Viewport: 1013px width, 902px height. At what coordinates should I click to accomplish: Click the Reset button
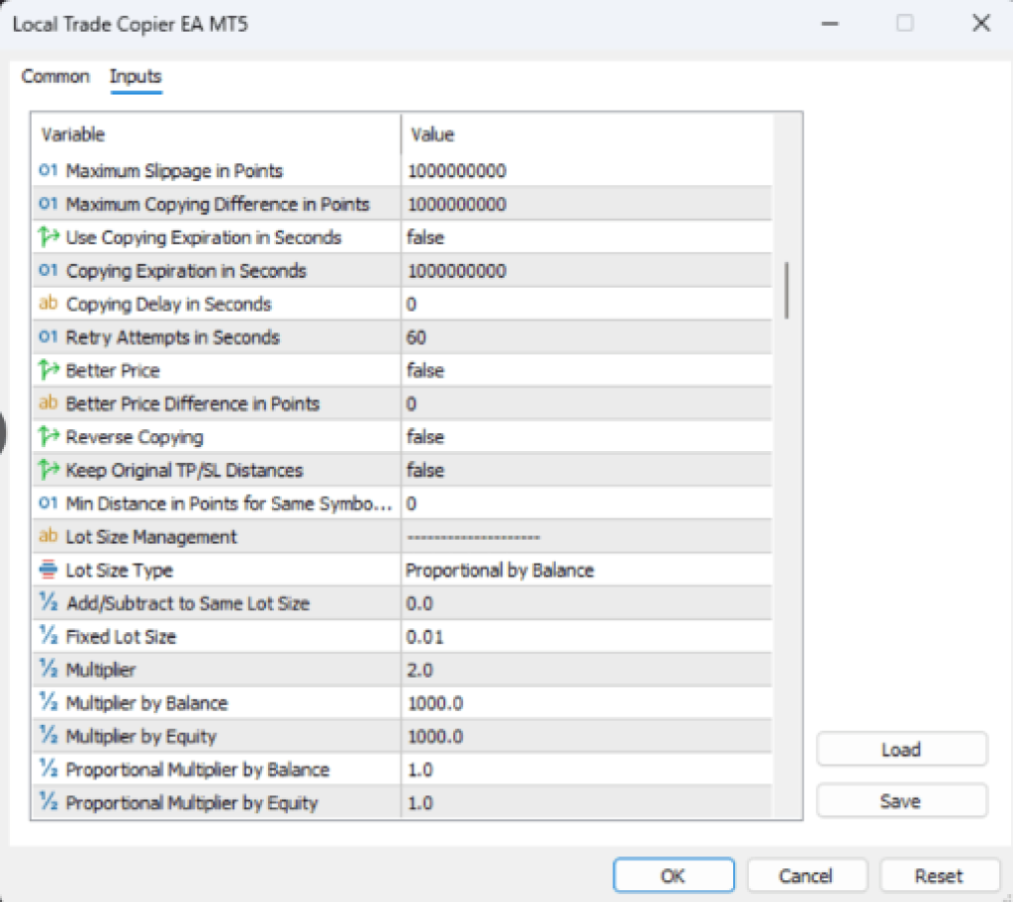click(939, 875)
